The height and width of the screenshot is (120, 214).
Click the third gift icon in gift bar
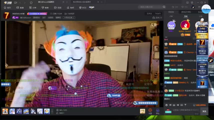pos(19,111)
